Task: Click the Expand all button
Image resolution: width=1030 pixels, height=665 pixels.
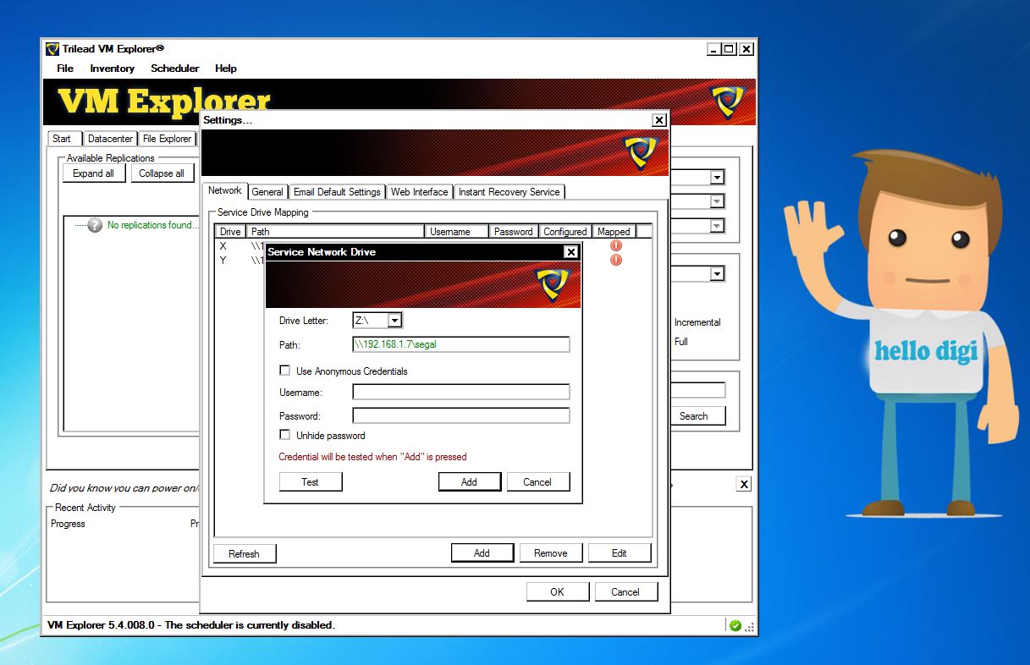Action: click(x=93, y=173)
